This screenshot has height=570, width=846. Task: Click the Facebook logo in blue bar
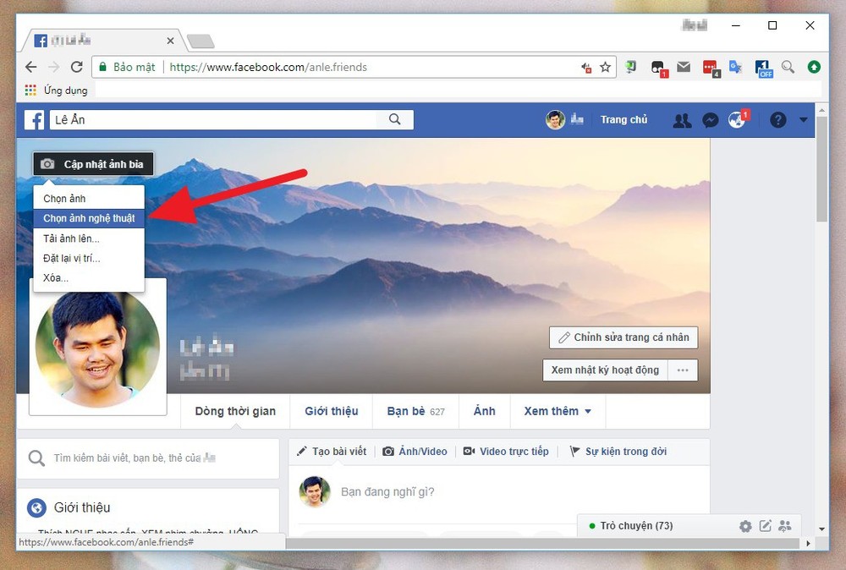coord(34,120)
